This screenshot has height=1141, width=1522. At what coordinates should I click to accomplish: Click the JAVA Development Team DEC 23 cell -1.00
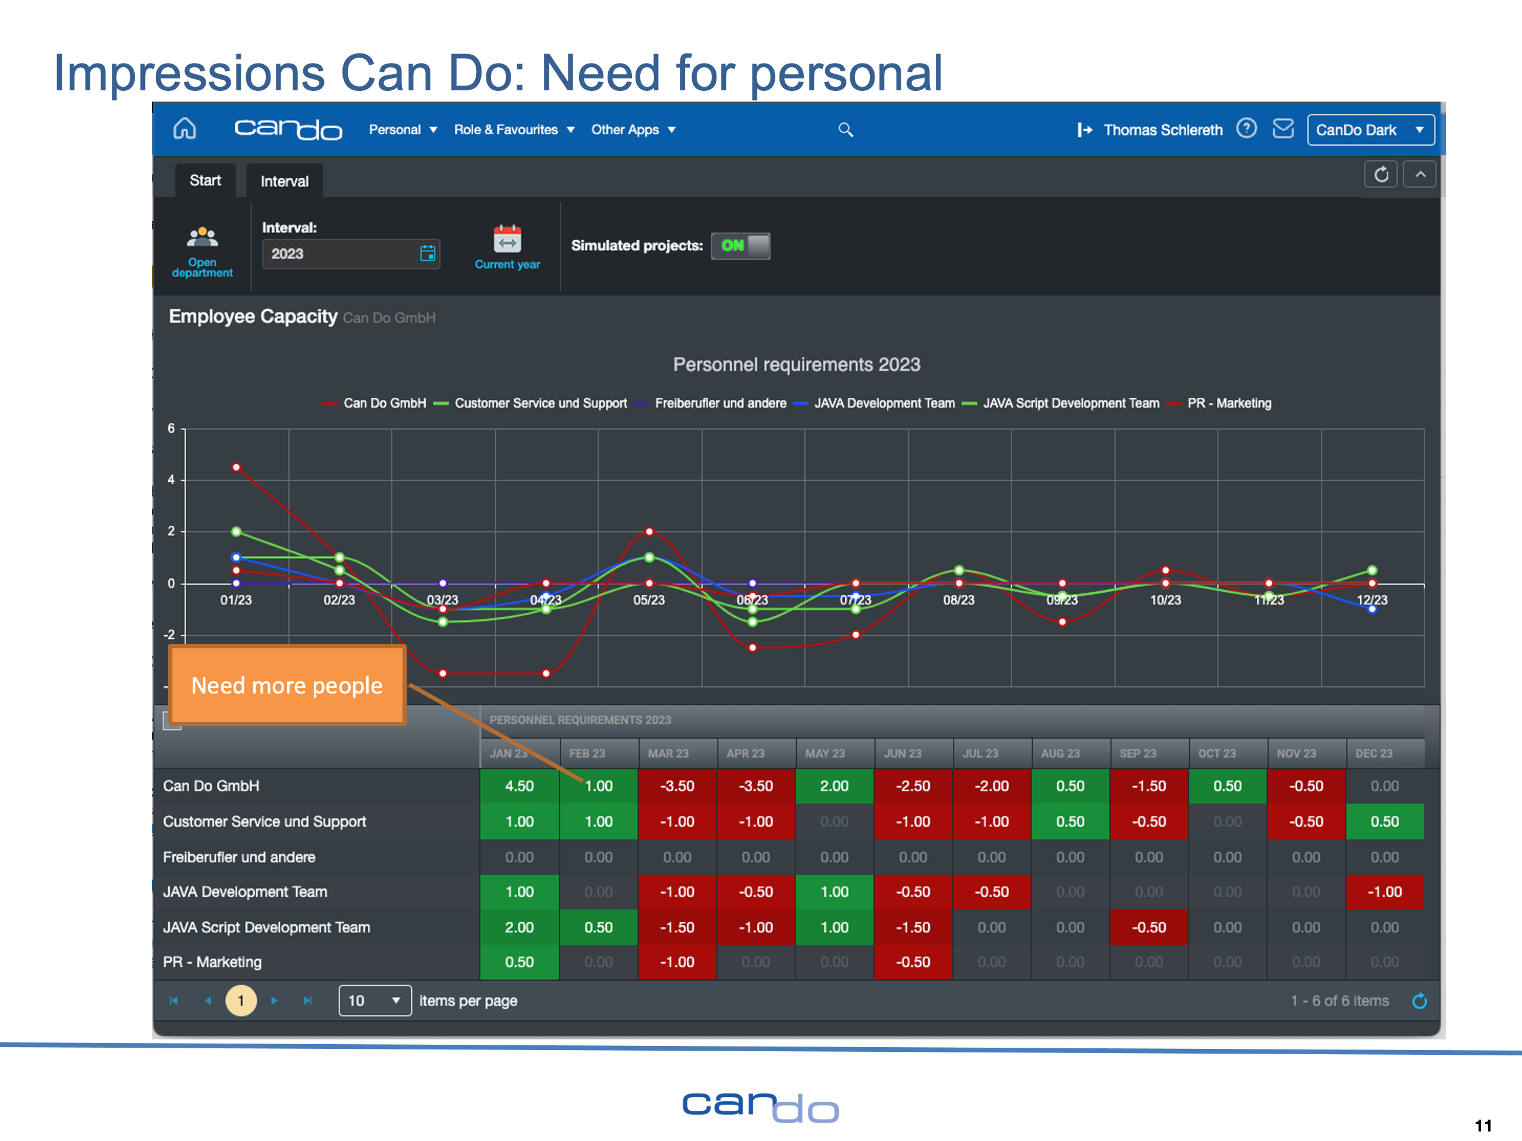[x=1385, y=892]
